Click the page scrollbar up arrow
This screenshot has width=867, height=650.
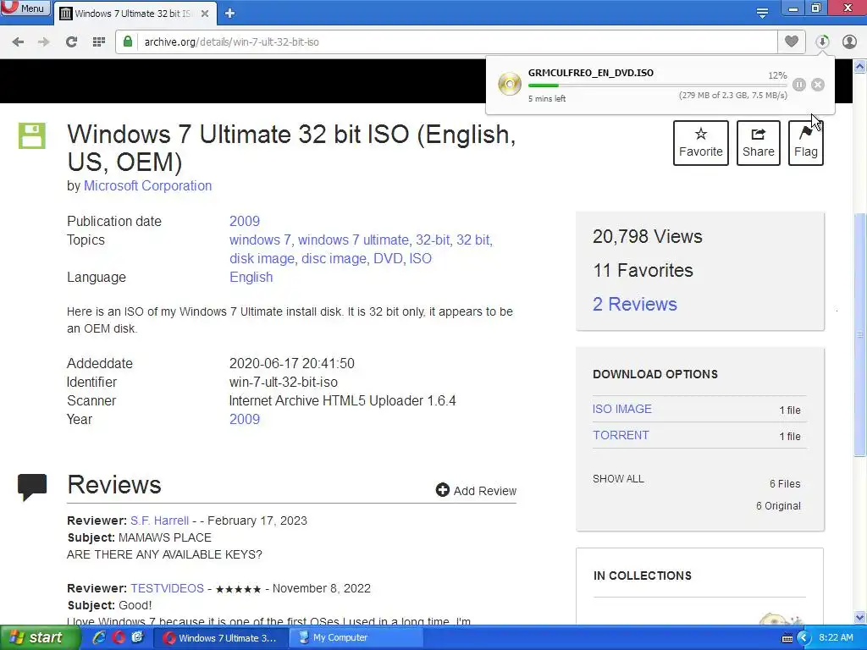click(x=860, y=66)
